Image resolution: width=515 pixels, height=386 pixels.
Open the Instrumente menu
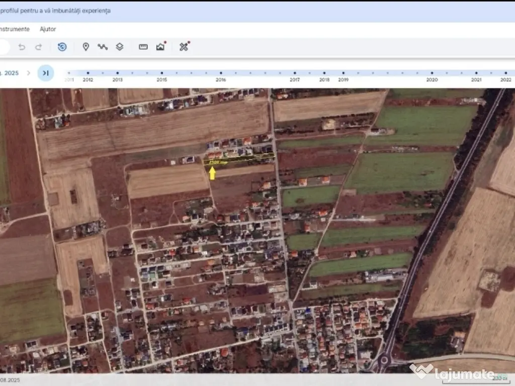coord(14,29)
